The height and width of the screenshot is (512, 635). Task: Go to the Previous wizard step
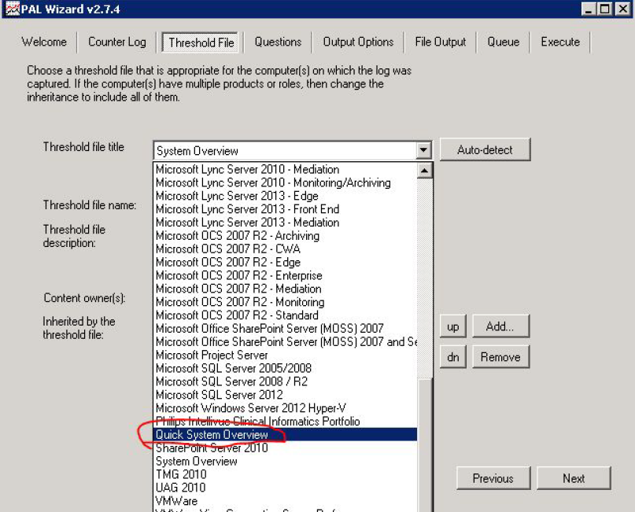493,478
